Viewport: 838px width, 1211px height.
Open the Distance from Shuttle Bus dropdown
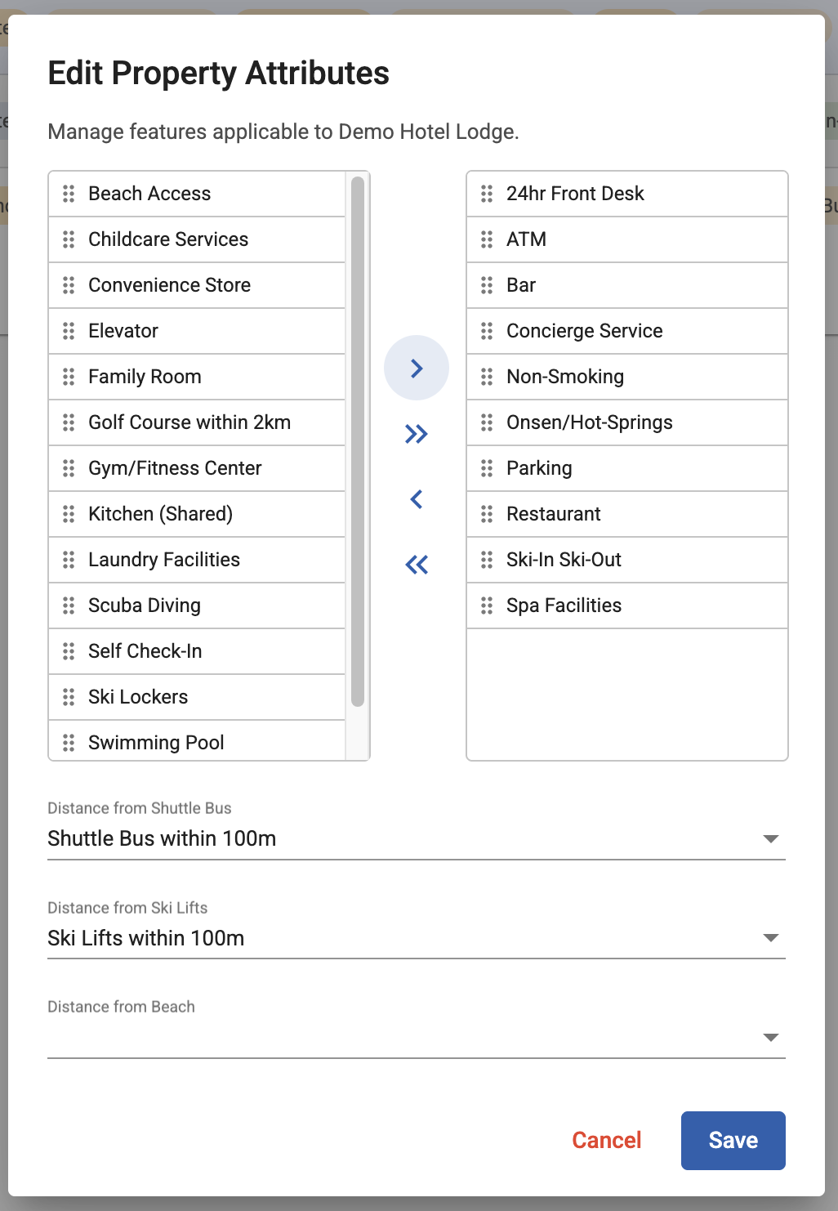tap(416, 839)
